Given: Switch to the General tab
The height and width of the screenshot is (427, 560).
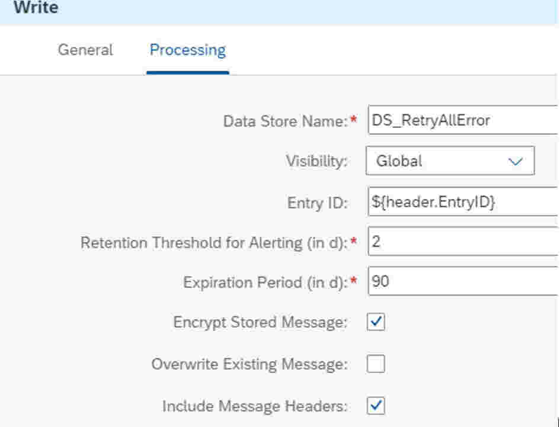Looking at the screenshot, I should tap(85, 50).
